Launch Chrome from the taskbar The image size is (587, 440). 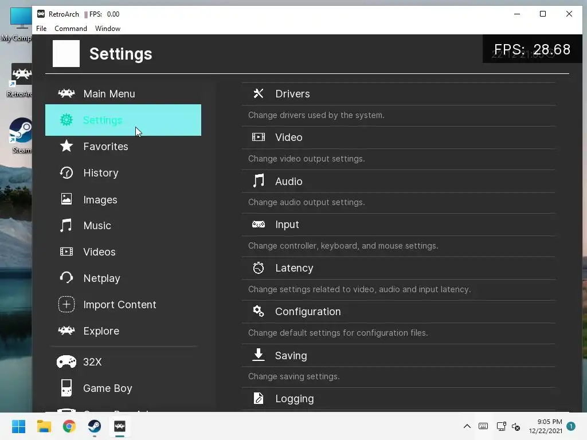(x=69, y=426)
